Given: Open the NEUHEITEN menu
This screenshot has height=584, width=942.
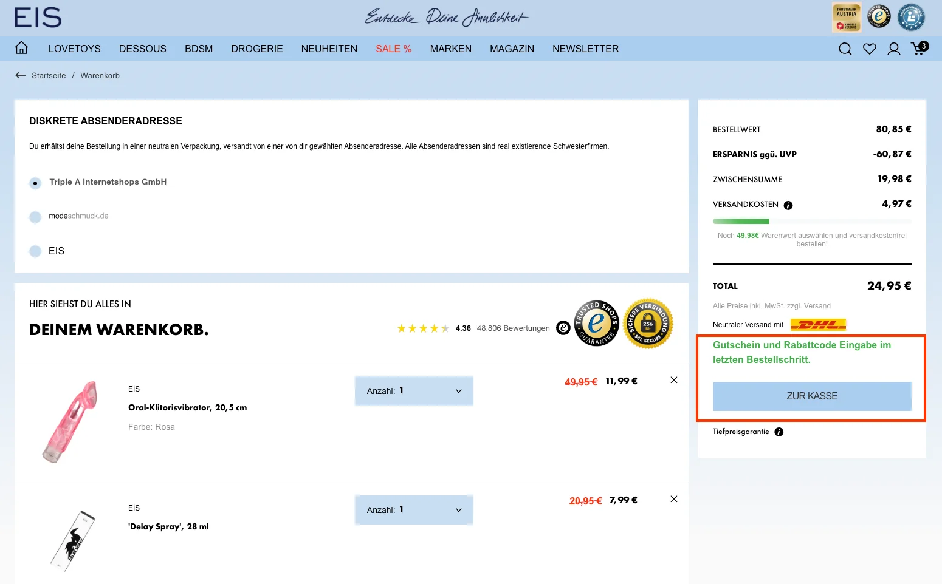Looking at the screenshot, I should click(329, 49).
